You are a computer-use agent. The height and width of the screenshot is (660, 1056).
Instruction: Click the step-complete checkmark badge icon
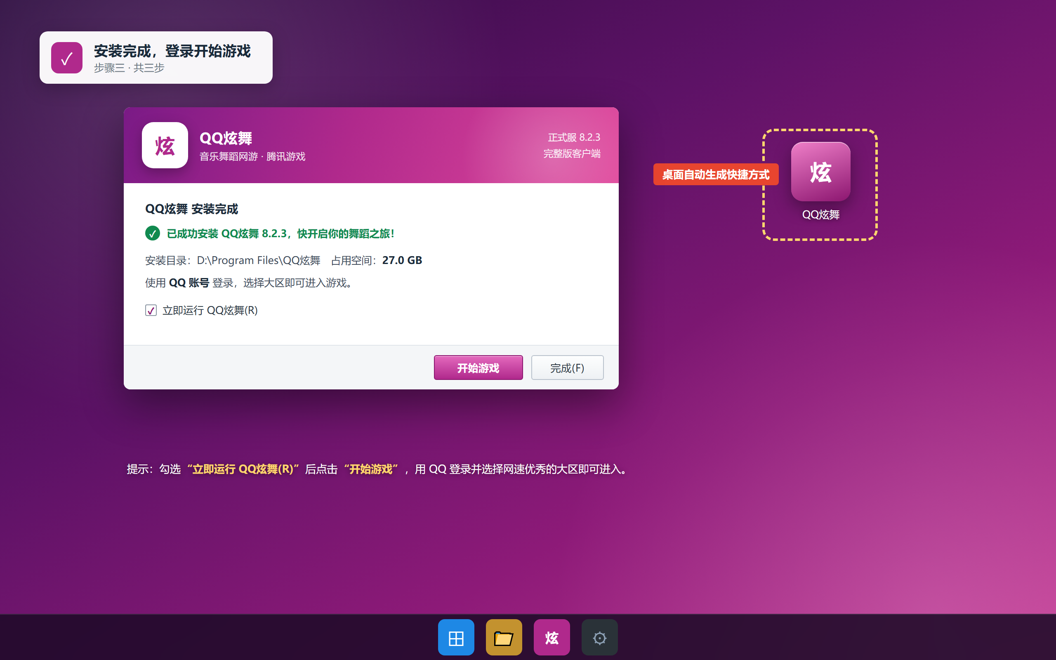(x=67, y=58)
